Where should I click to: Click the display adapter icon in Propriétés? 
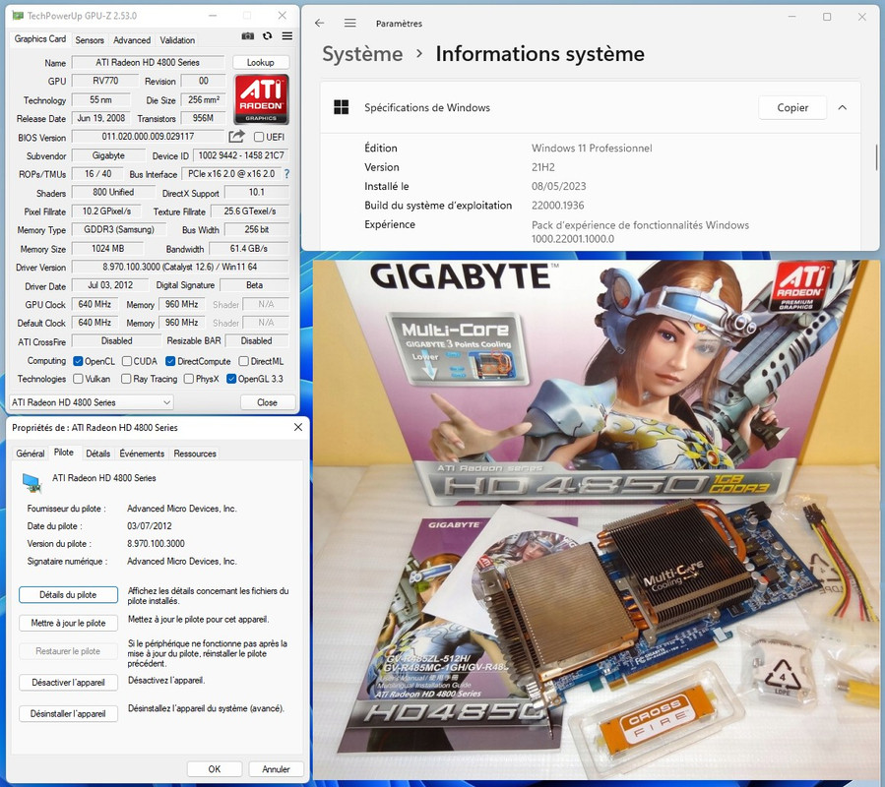[x=32, y=481]
